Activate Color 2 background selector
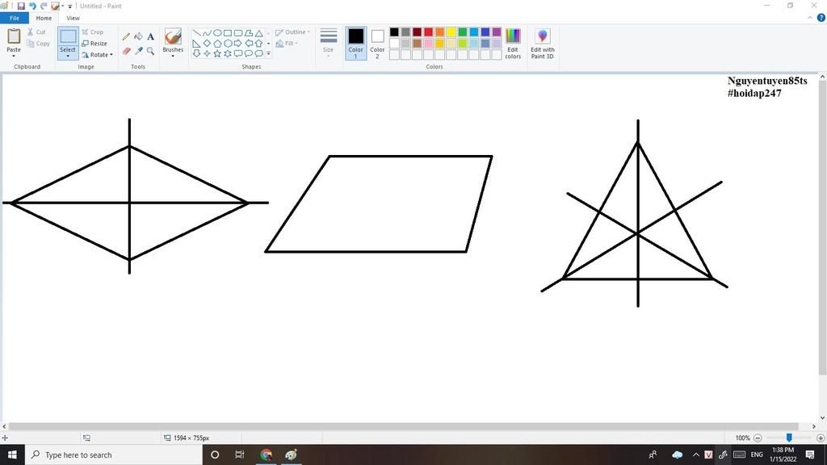This screenshot has width=827, height=465. [x=377, y=44]
